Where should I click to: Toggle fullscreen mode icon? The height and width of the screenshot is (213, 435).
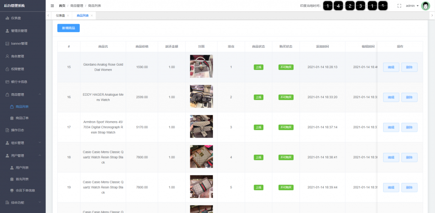tap(399, 6)
